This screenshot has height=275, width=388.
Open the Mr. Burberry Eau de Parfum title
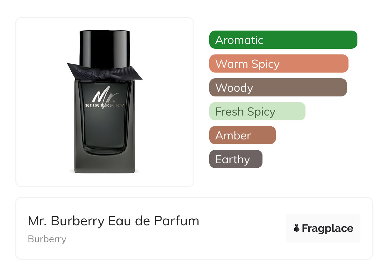click(x=114, y=221)
